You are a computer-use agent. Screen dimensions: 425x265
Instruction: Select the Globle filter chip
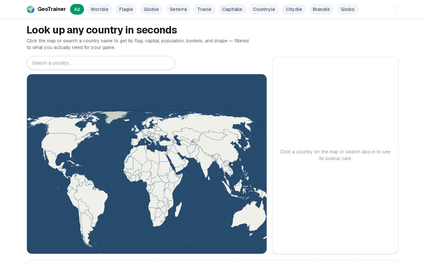(151, 9)
